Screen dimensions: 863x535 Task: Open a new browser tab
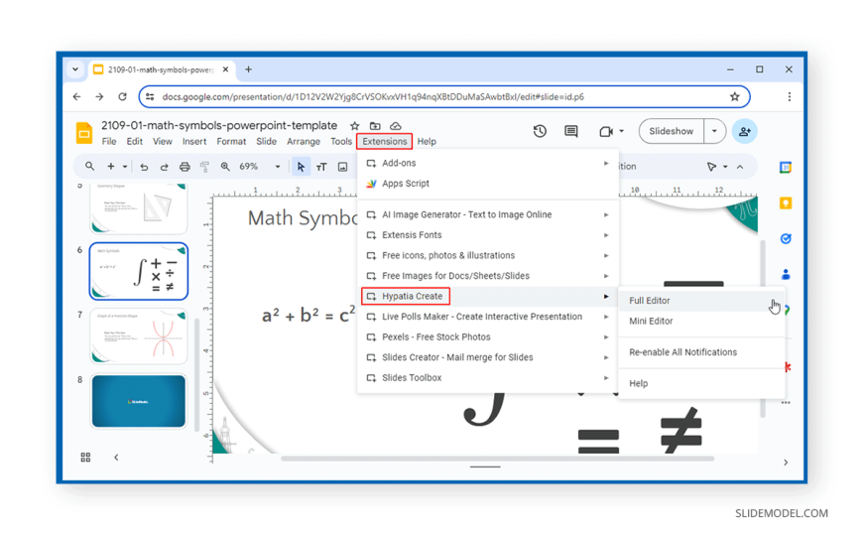coord(248,69)
